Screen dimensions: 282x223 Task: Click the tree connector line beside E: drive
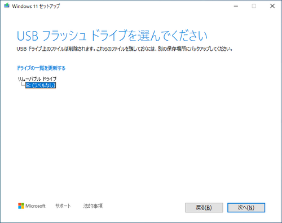tap(23, 84)
